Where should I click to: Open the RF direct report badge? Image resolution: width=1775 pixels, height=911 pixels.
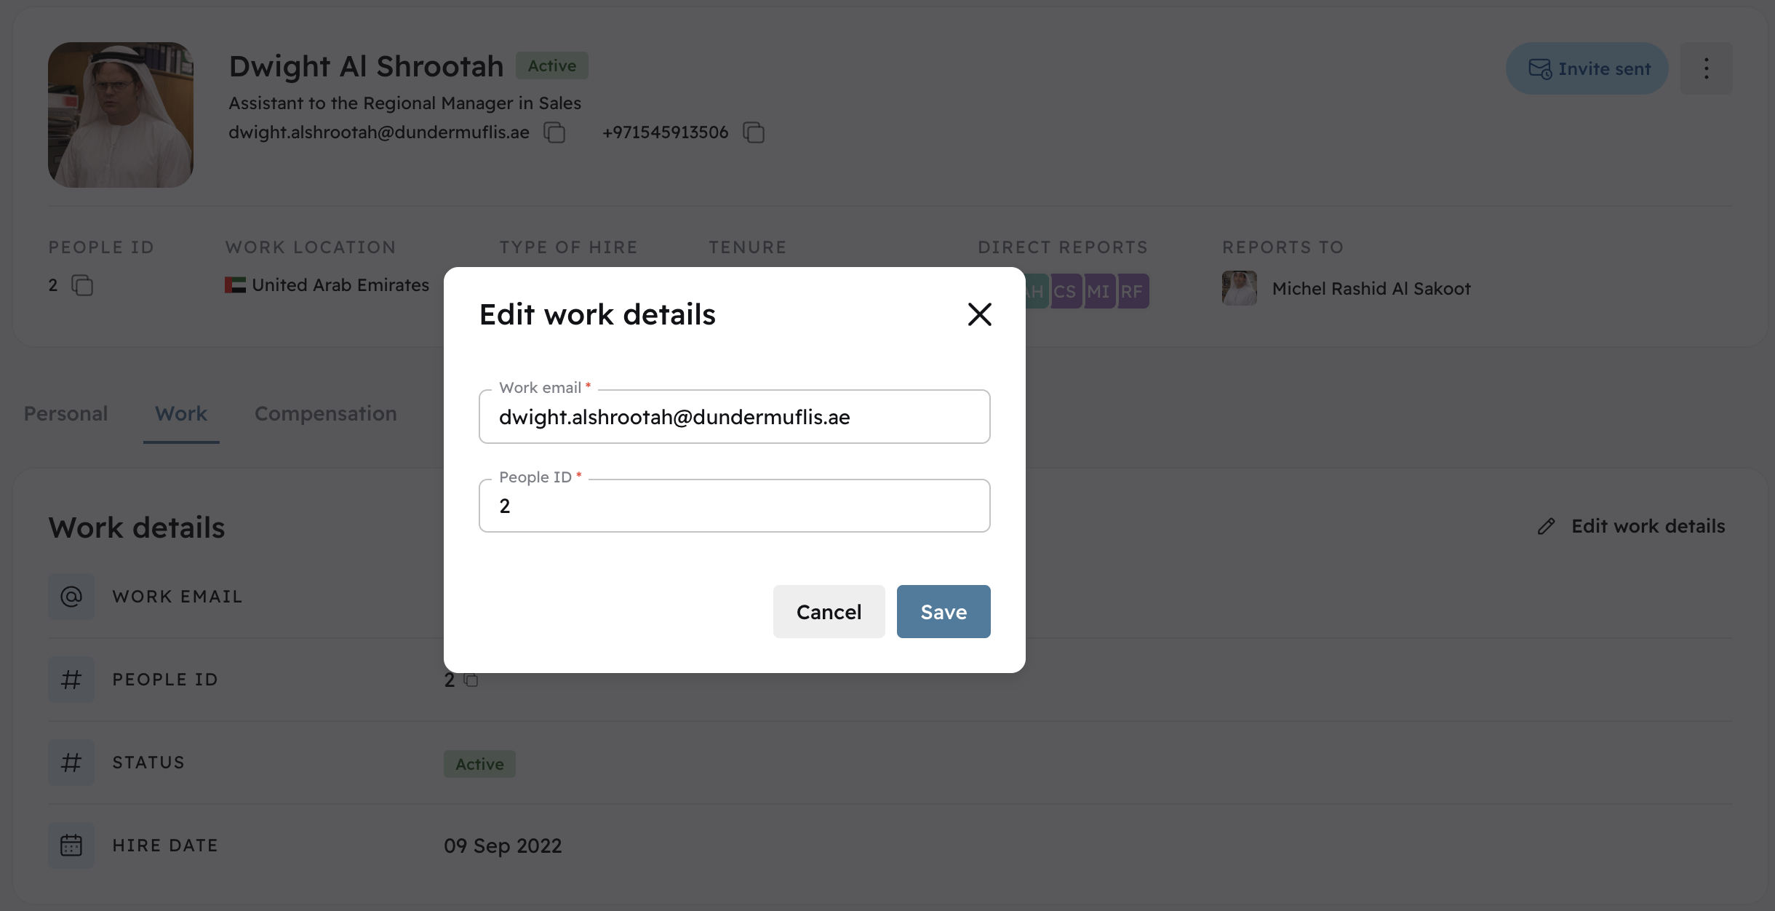click(1131, 290)
